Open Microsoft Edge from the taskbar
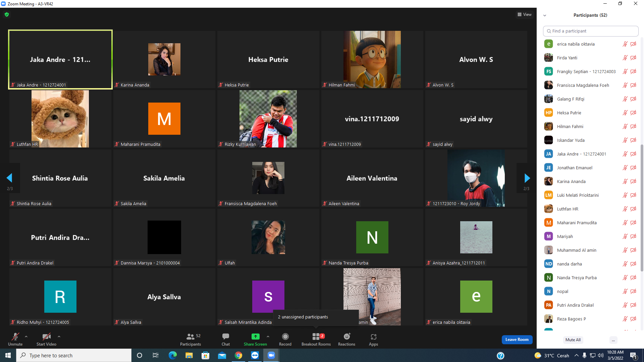 pos(173,355)
